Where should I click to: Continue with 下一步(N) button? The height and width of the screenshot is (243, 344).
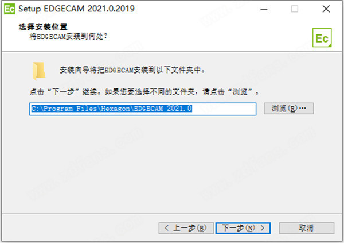[243, 228]
